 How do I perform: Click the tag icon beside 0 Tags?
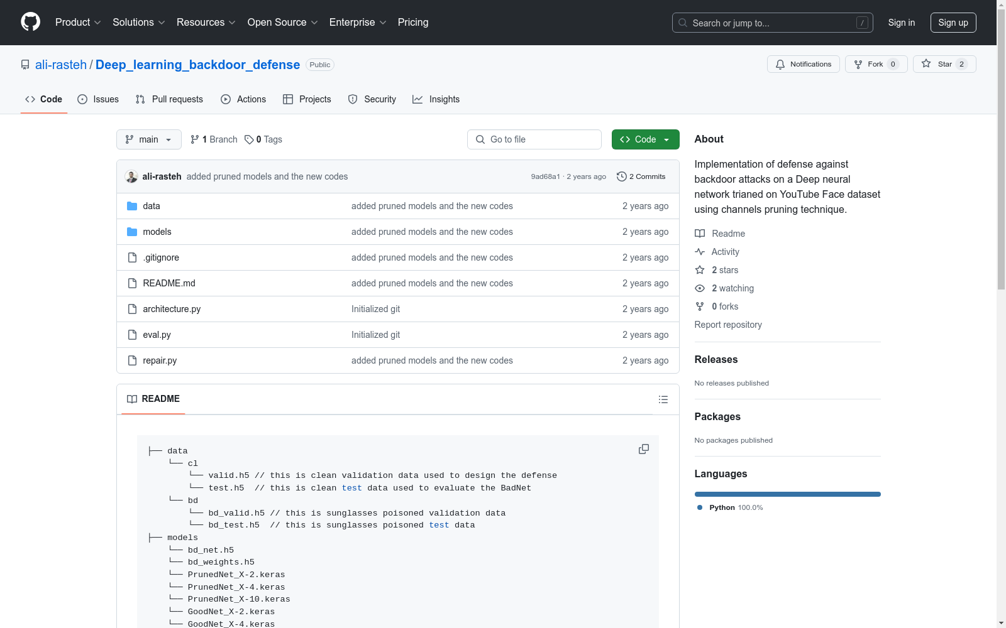[x=249, y=139]
